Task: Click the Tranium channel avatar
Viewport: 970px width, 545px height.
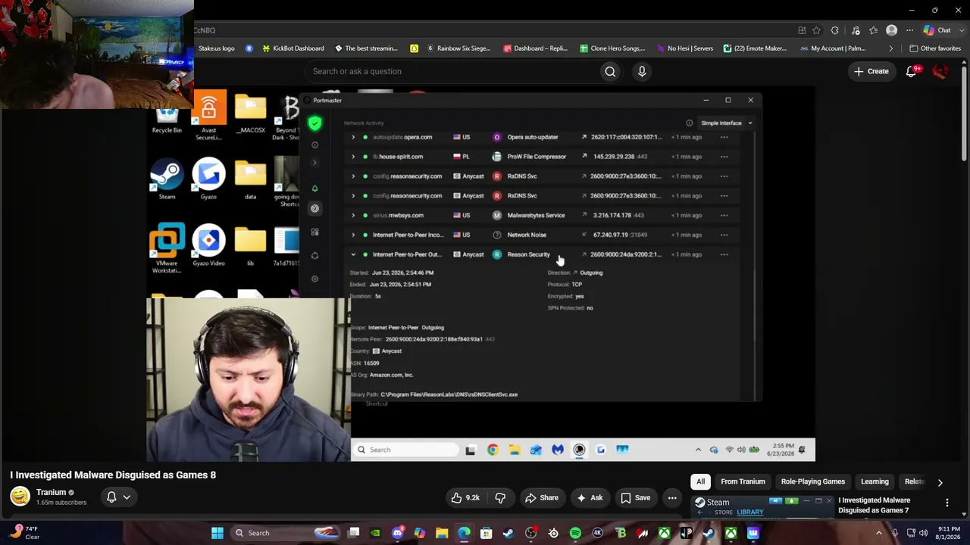Action: (x=20, y=497)
